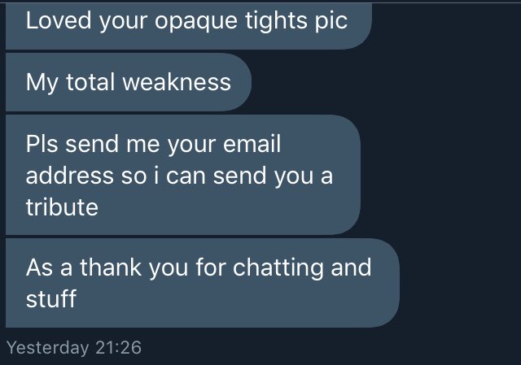Image resolution: width=521 pixels, height=365 pixels.
Task: Click the word 'total' in the second bubble
Action: click(90, 82)
